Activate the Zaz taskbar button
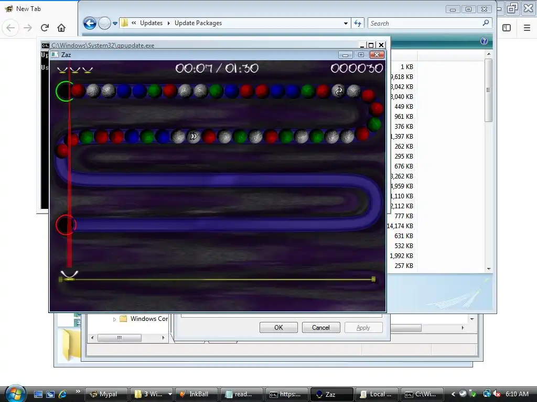 click(x=331, y=394)
